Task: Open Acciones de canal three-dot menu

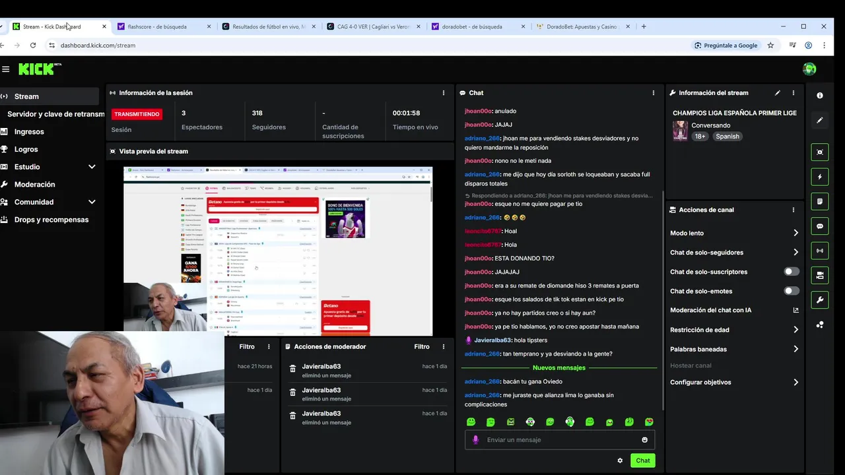Action: [794, 210]
